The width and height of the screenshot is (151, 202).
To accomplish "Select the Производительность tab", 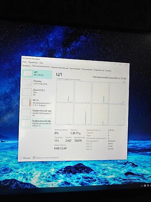I will point(41,66).
